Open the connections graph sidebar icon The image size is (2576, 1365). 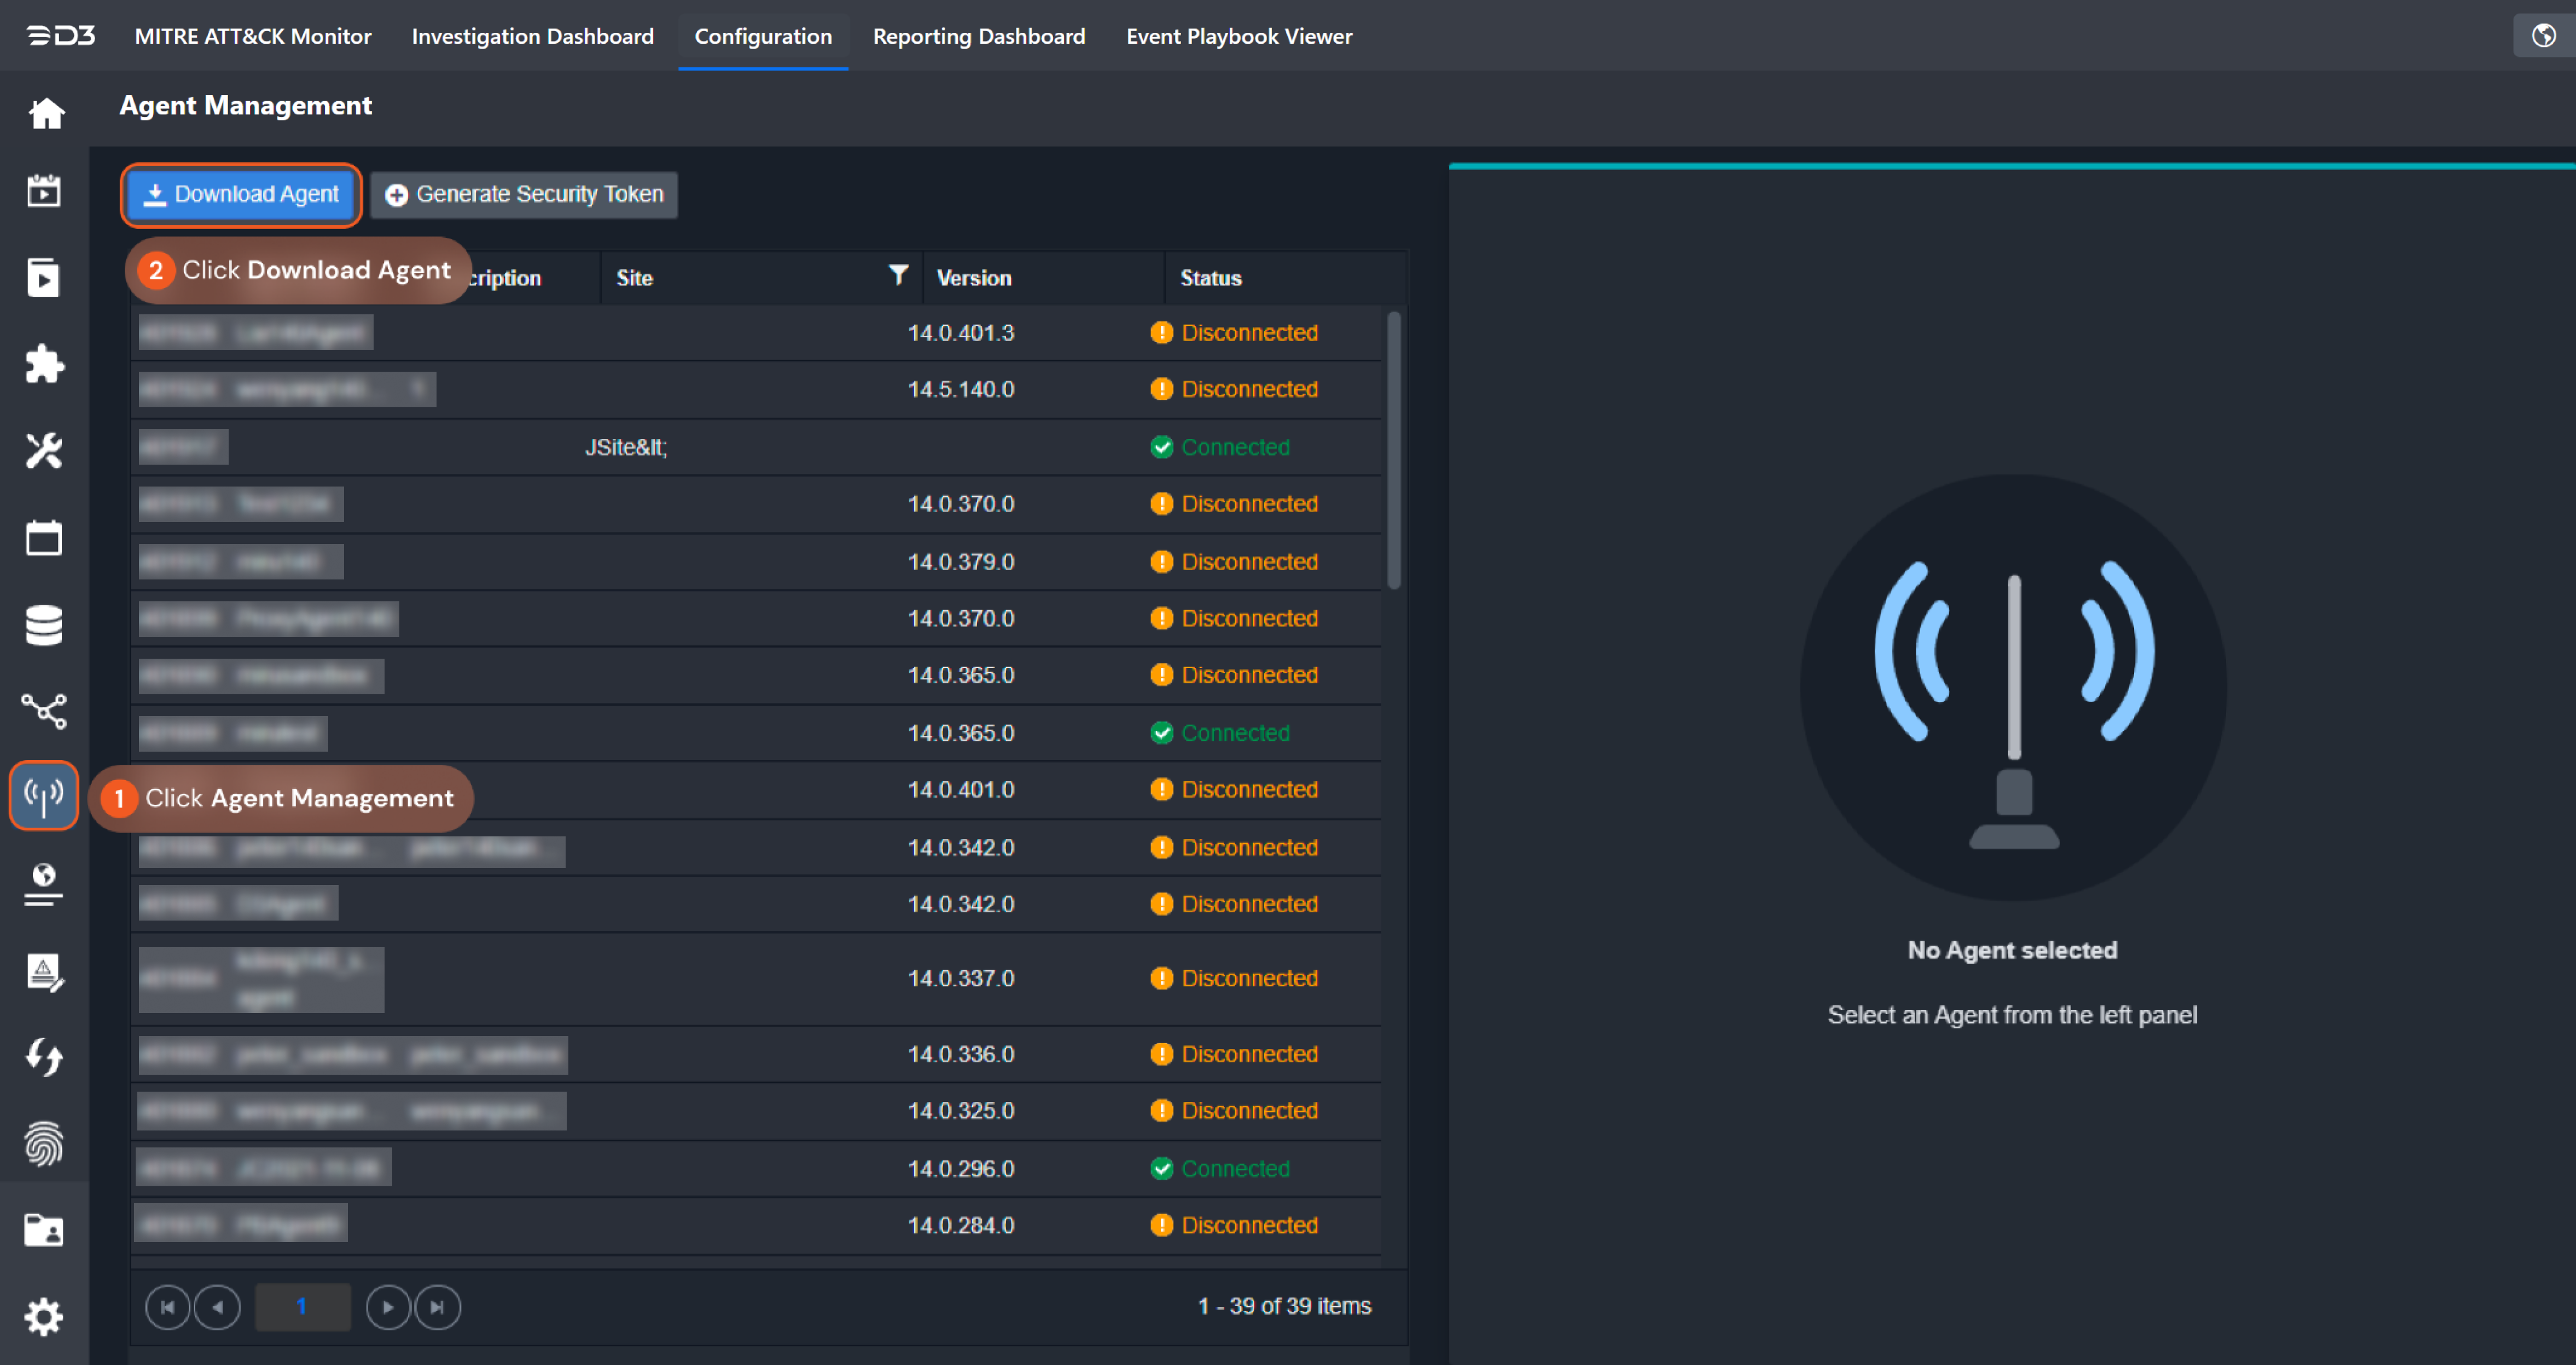pyautogui.click(x=44, y=711)
